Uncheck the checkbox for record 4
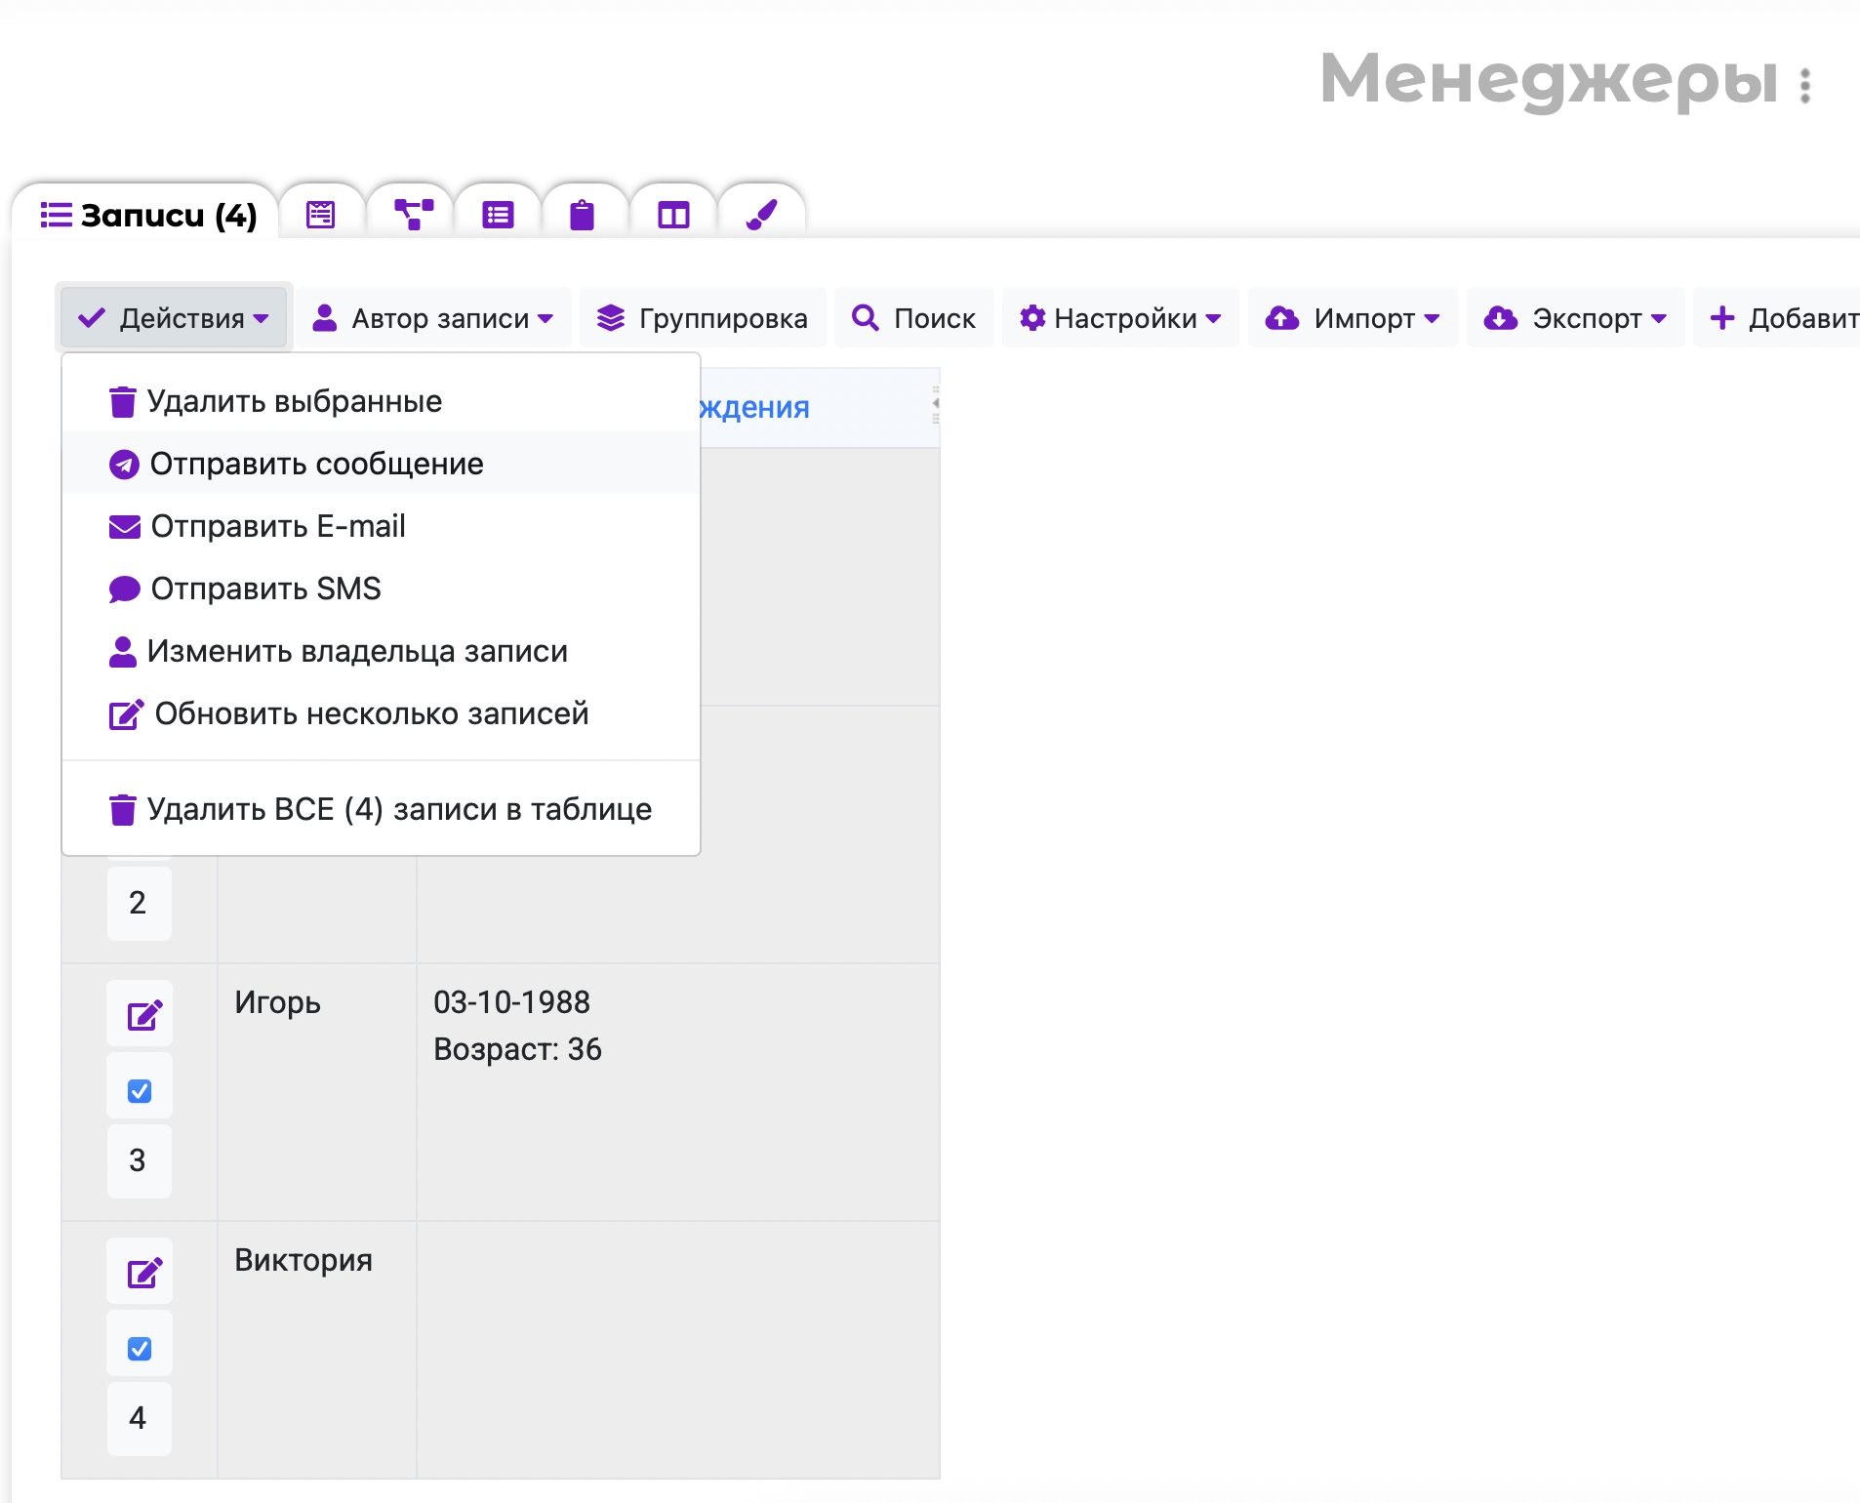This screenshot has height=1503, width=1860. click(140, 1348)
